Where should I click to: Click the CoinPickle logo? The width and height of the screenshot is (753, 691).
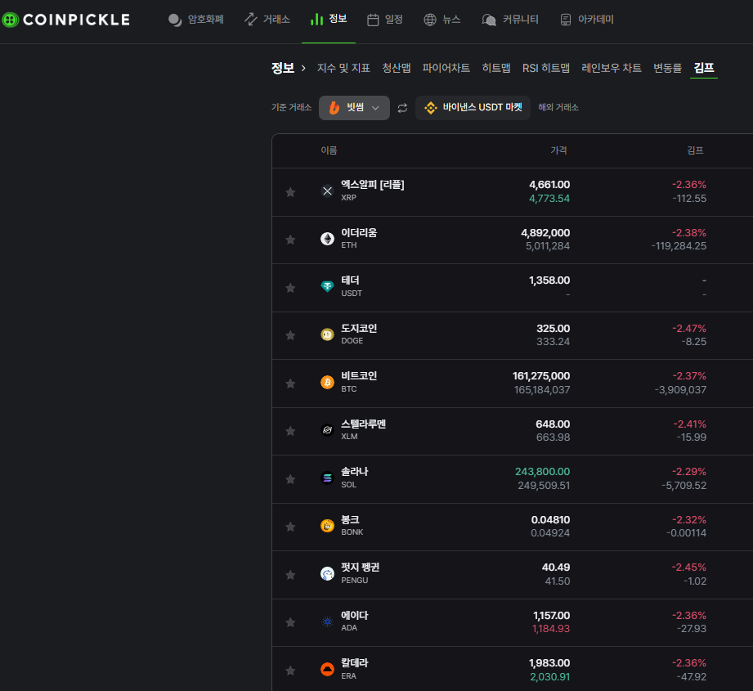pos(65,20)
